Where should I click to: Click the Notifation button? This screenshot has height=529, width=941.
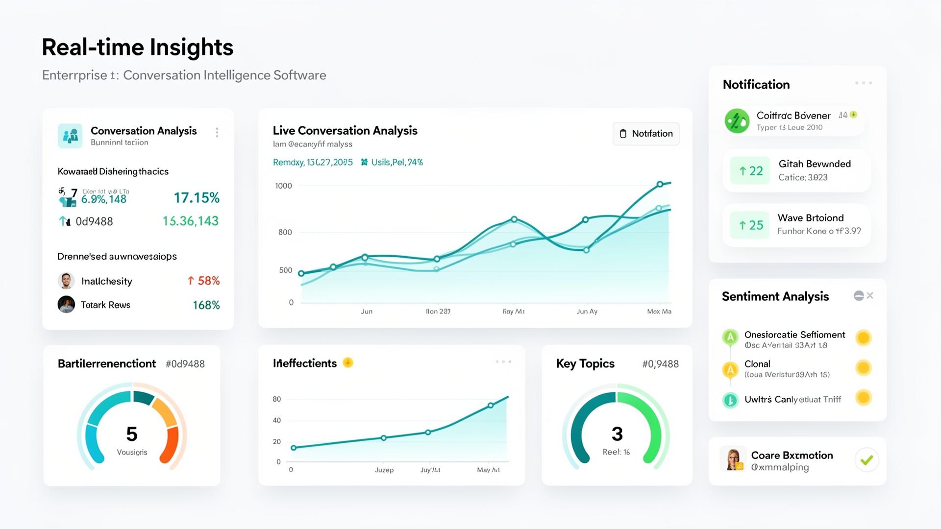(x=646, y=134)
